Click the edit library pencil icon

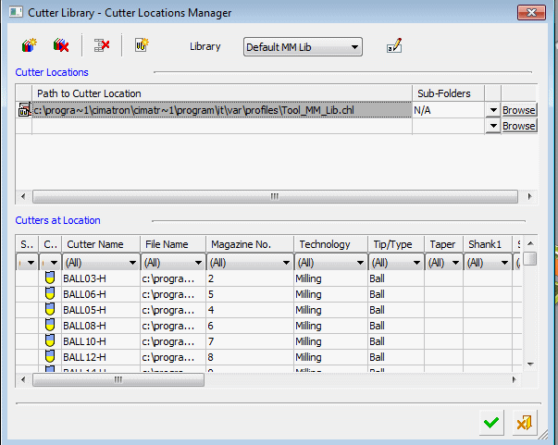click(394, 46)
